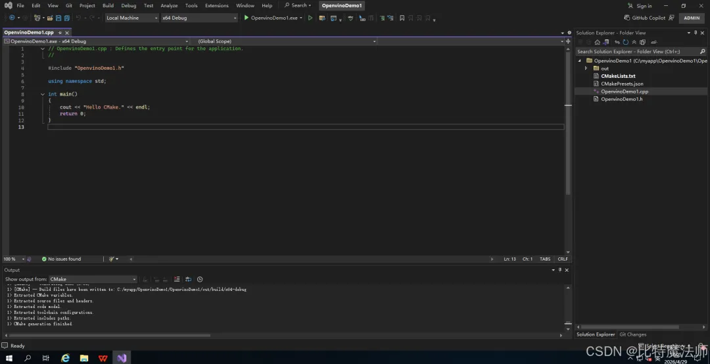Image resolution: width=710 pixels, height=364 pixels.
Task: Click Visual Studio icon in taskbar
Action: (x=122, y=358)
